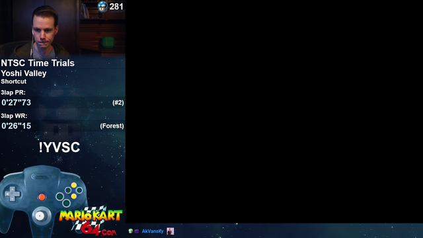
Task: Click the 3lap WR time 0'26"15
Action: [16, 126]
